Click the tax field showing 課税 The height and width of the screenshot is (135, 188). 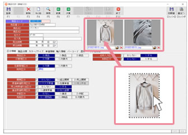point(47,69)
